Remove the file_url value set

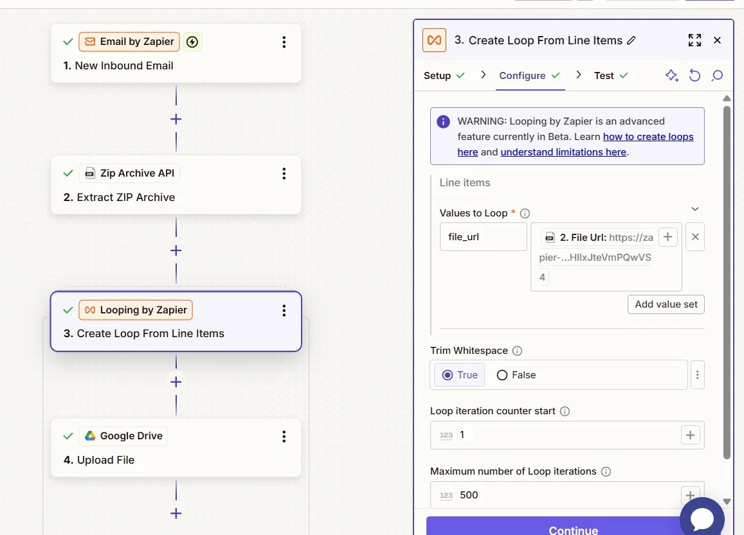tap(695, 236)
